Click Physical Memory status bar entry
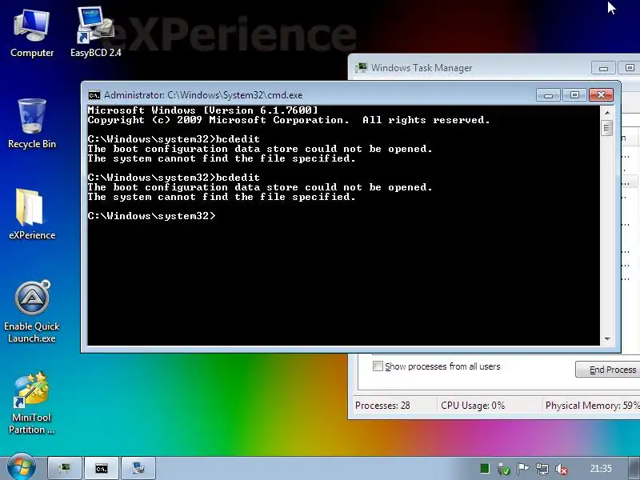Viewport: 640px width, 480px height. [x=592, y=406]
